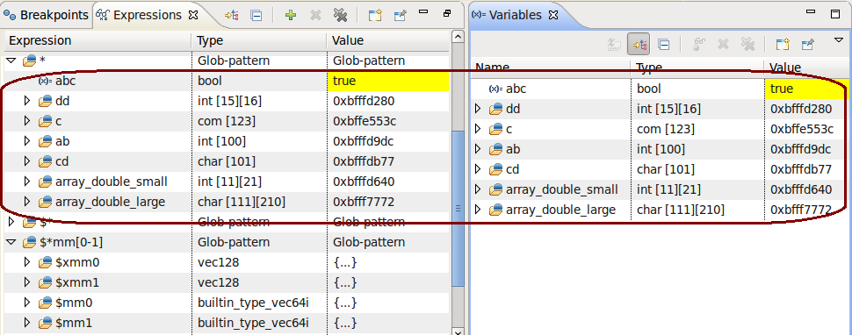Viewport: 852px width, 335px height.
Task: Select abc row in Variables view
Action: [660, 89]
